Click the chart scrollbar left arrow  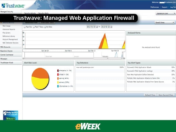pos(23,58)
